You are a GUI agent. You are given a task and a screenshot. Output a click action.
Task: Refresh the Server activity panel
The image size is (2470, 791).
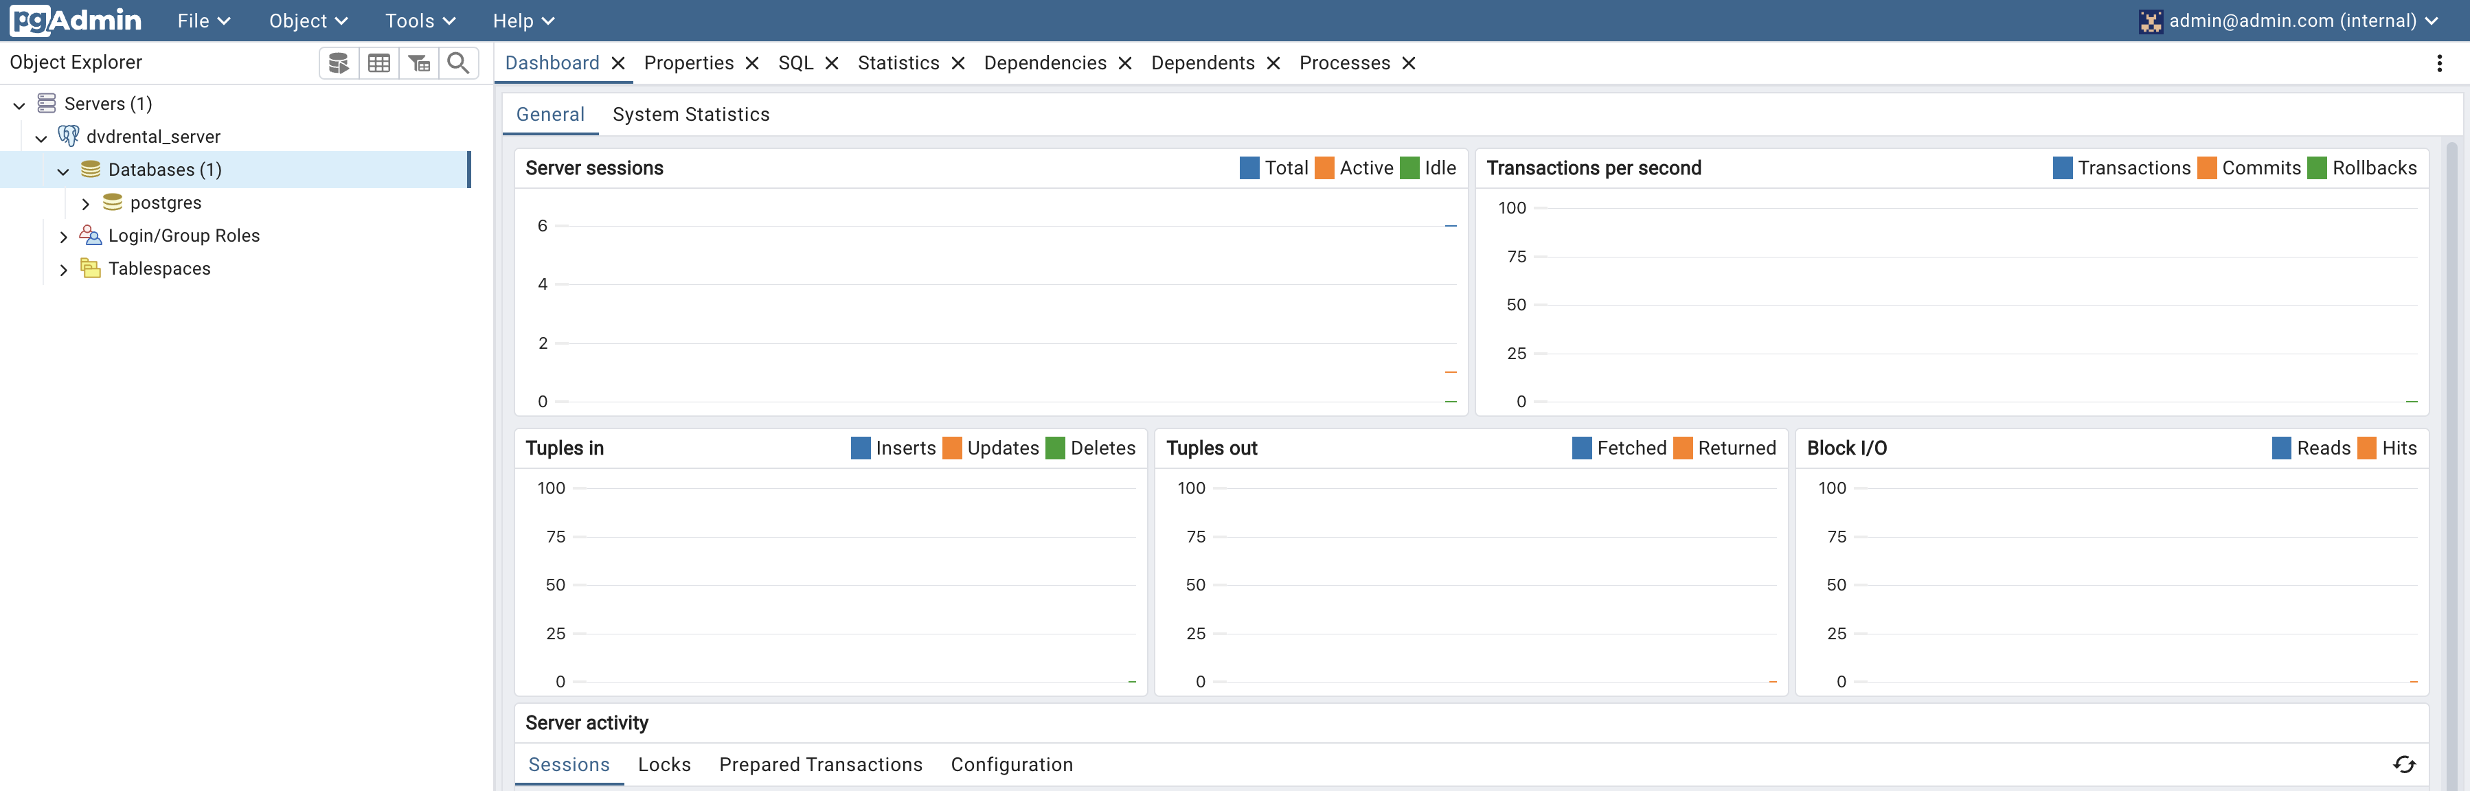point(2404,764)
